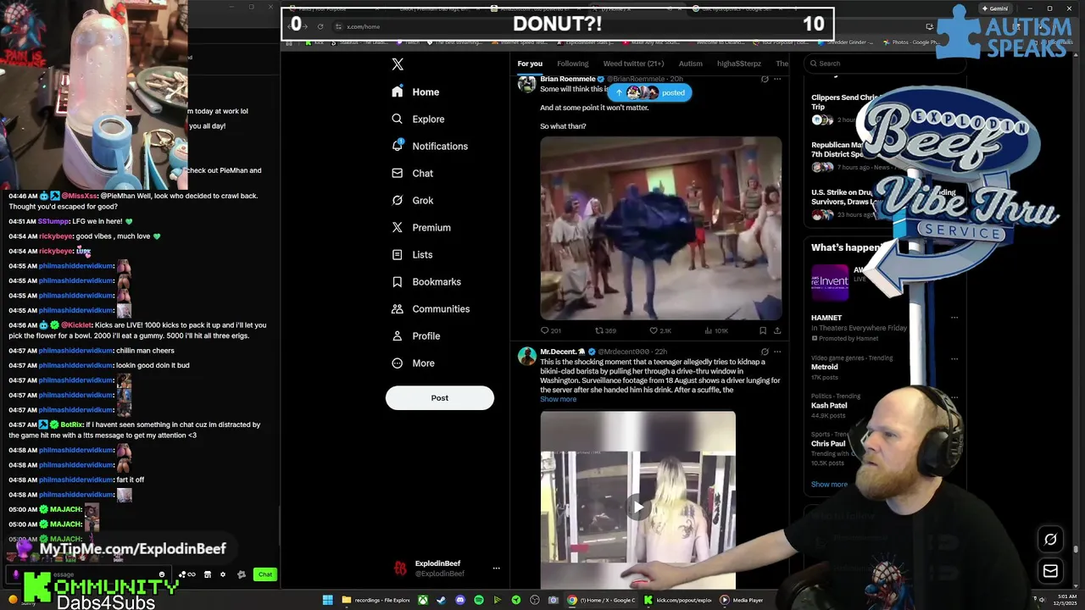
Task: Open Grok action on Brian Roemmele post
Action: pyautogui.click(x=765, y=79)
